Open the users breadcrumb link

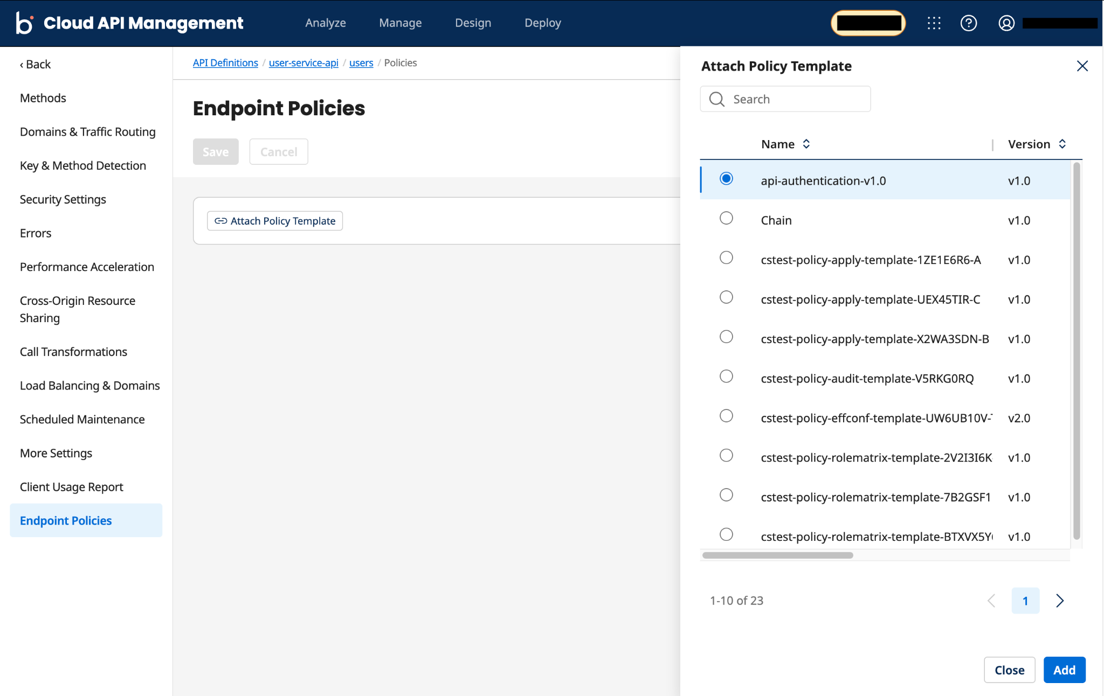click(361, 63)
